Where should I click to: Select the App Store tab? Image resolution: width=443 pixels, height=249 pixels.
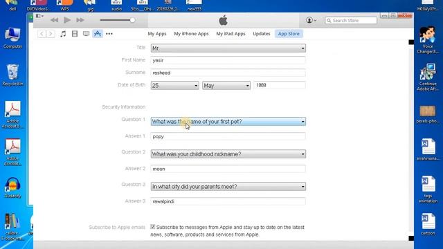[289, 34]
